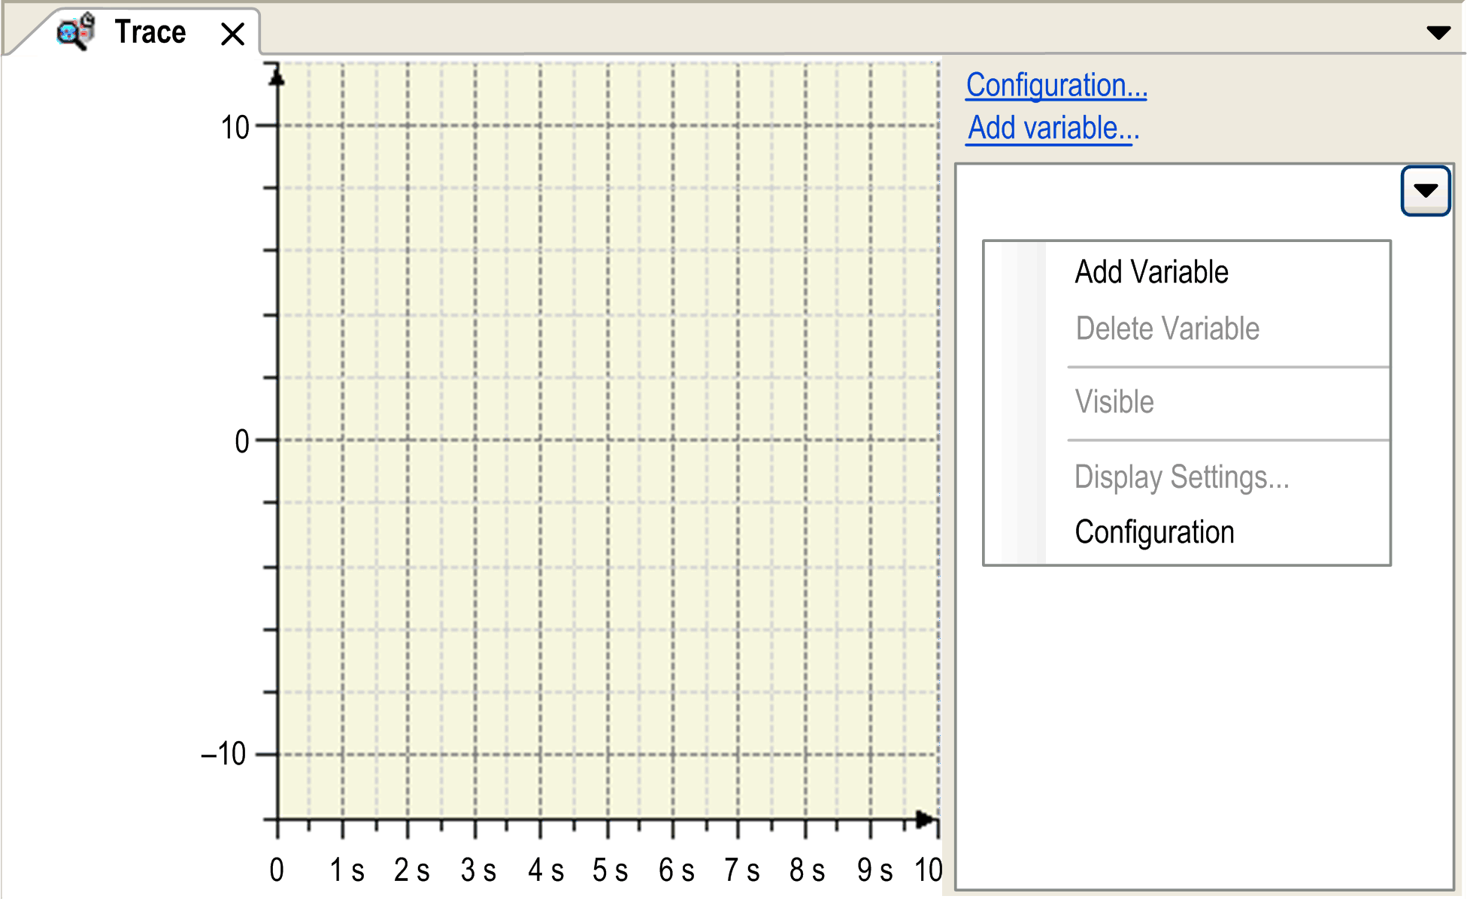Choose Configuration in the context menu
The image size is (1467, 899).
[1153, 532]
